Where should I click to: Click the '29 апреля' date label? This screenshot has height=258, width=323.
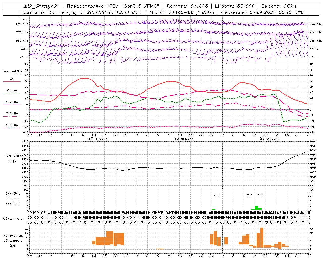[x=270, y=139]
